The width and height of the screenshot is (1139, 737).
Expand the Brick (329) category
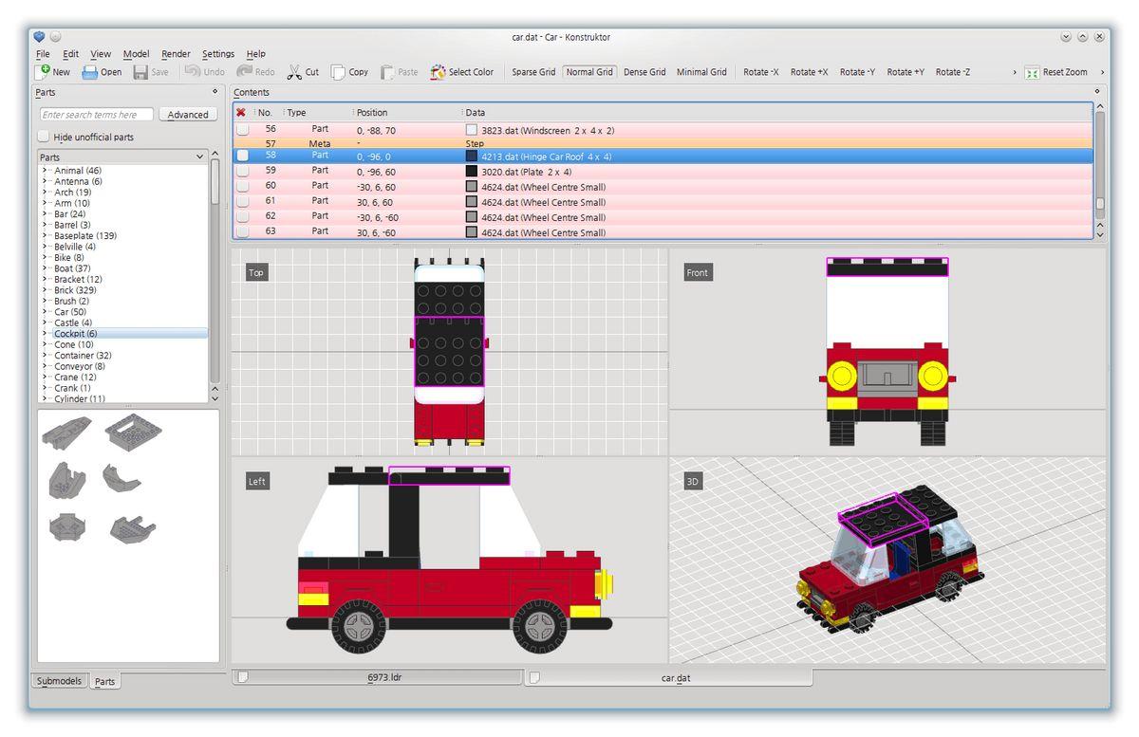pyautogui.click(x=44, y=290)
